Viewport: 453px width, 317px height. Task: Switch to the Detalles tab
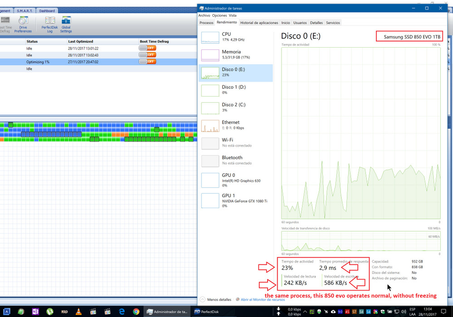pos(317,23)
